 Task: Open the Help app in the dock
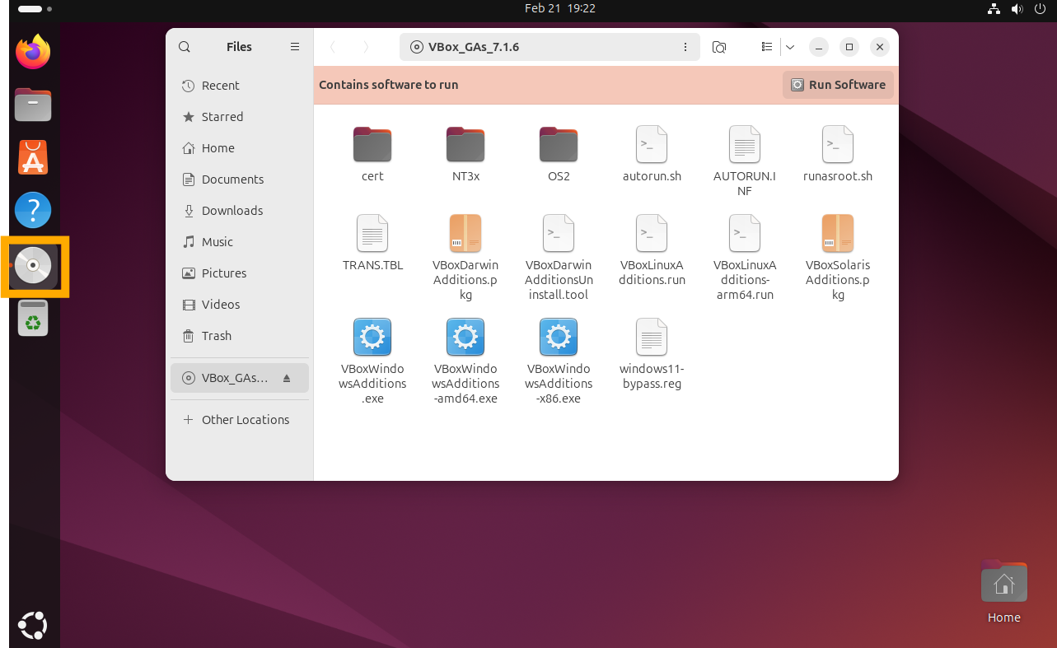(x=33, y=211)
